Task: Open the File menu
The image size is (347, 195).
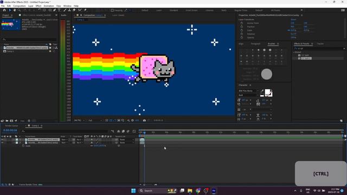Action: pyautogui.click(x=3, y=6)
